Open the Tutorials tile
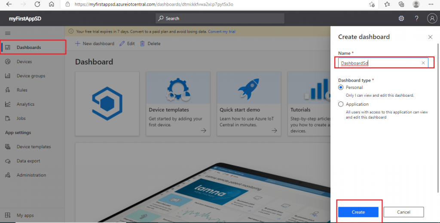Viewport: 440px width, 223px height. 309,104
